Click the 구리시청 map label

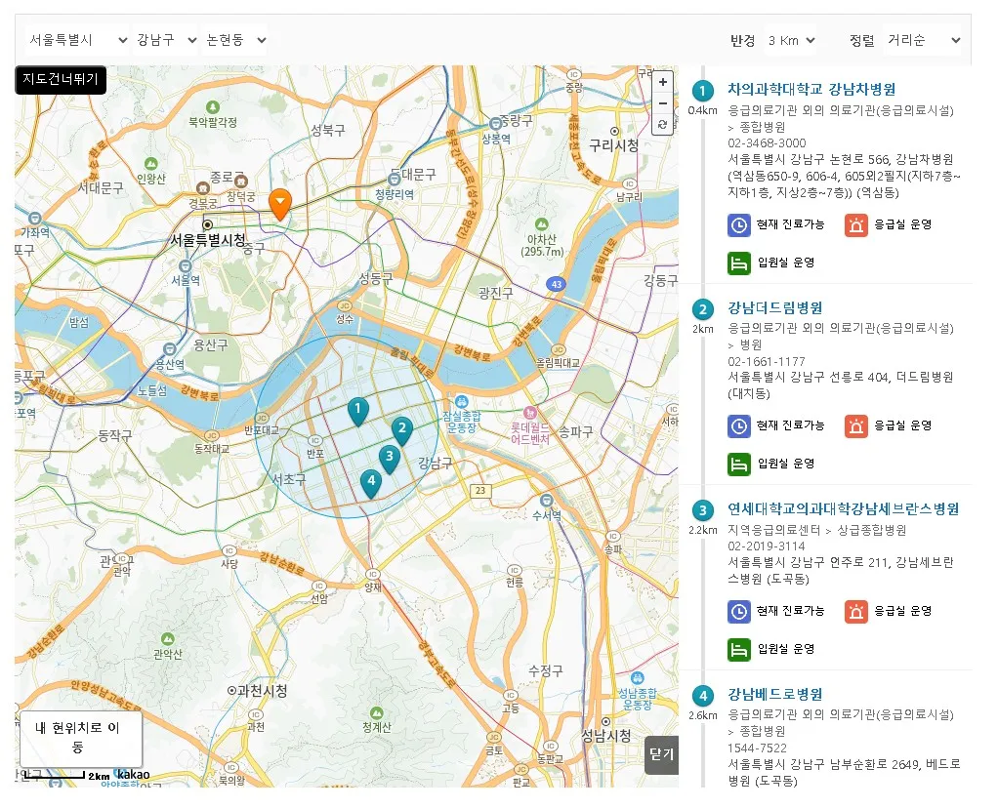[613, 145]
